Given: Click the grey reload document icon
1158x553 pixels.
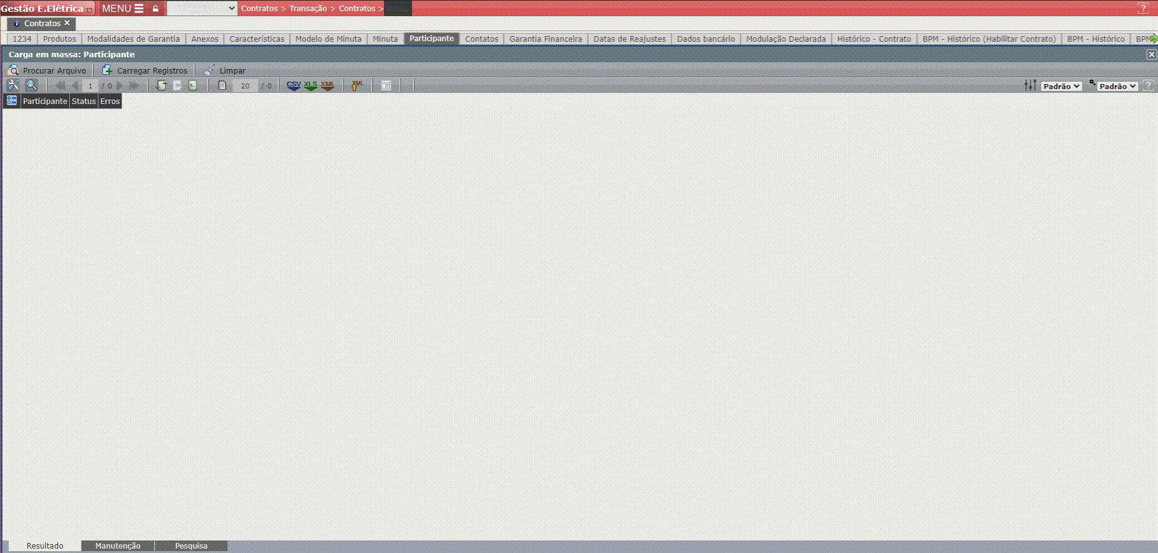Looking at the screenshot, I should 178,85.
